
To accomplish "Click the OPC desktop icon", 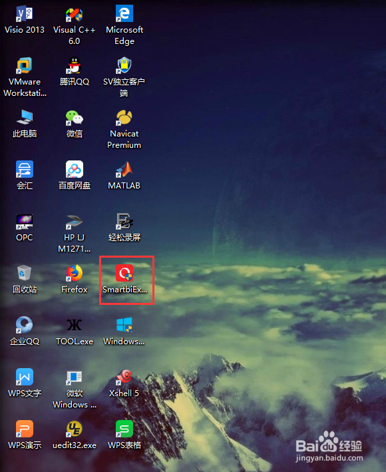I will point(25,222).
